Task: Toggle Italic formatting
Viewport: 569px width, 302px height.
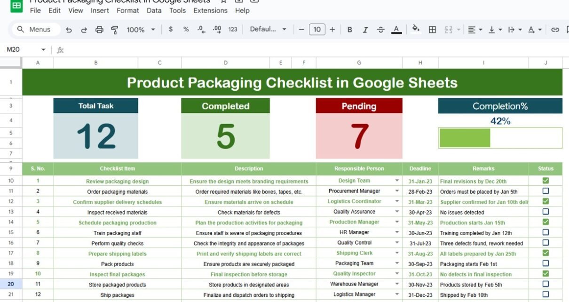Action: pos(365,29)
